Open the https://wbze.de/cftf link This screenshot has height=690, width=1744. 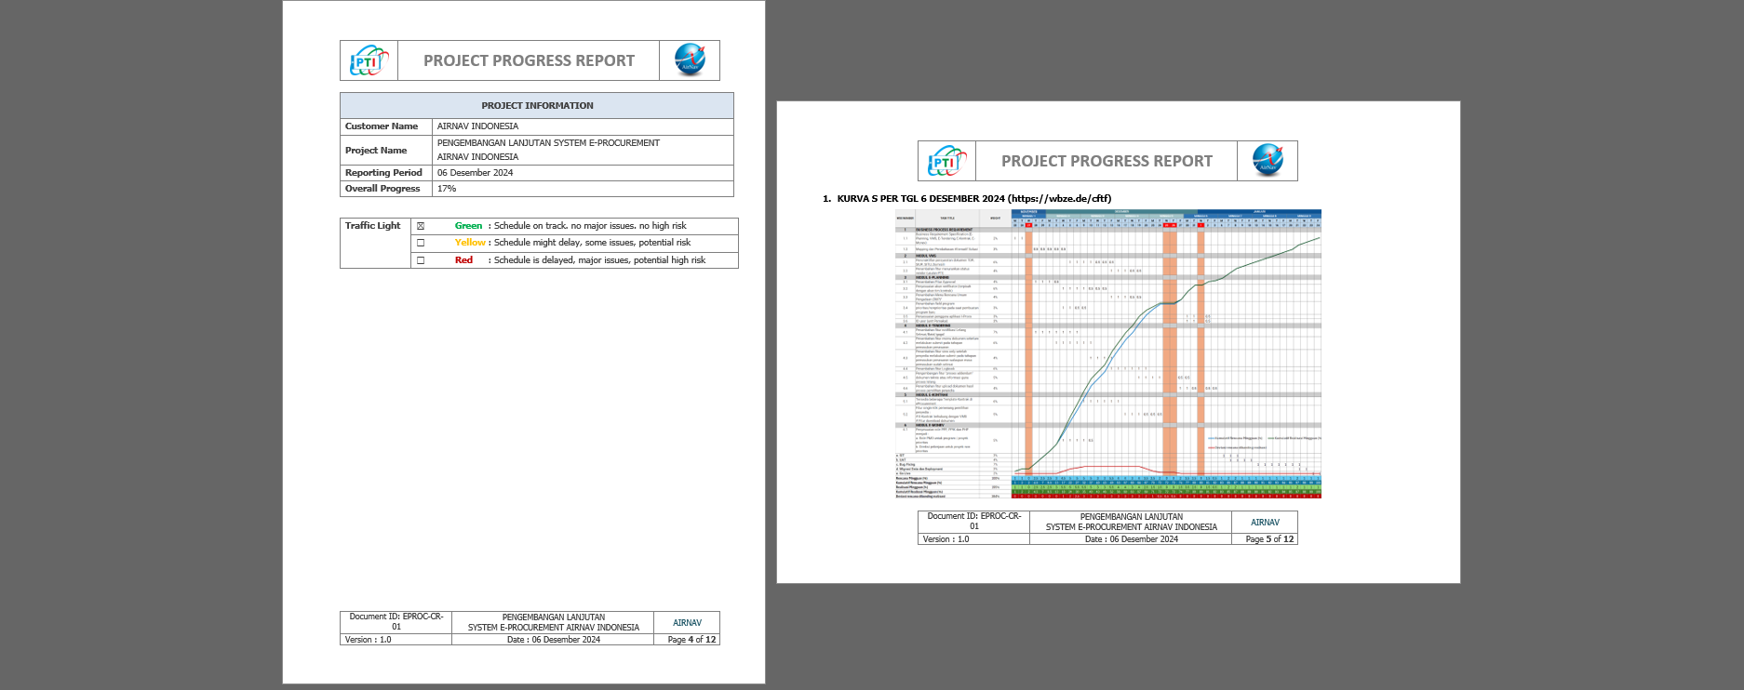[x=1060, y=198]
